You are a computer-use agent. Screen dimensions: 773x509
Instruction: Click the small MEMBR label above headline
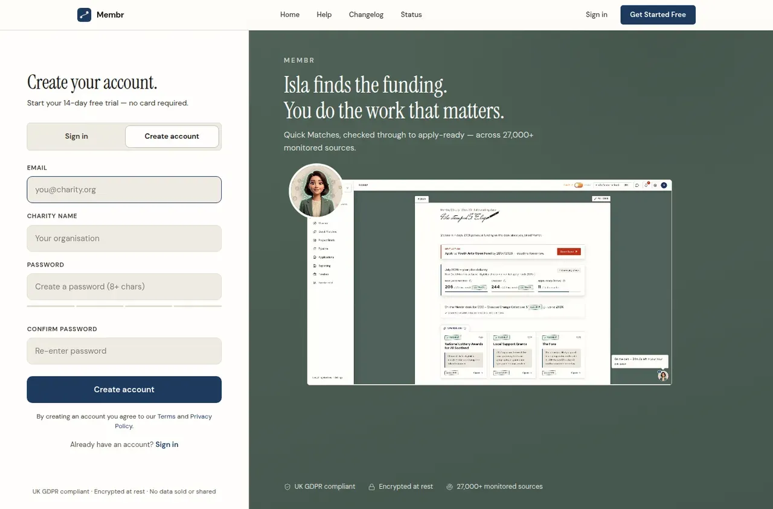300,60
